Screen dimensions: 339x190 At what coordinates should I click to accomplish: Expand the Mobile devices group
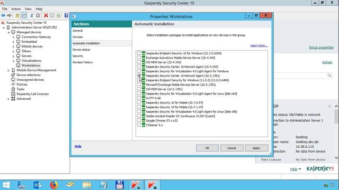(13, 46)
